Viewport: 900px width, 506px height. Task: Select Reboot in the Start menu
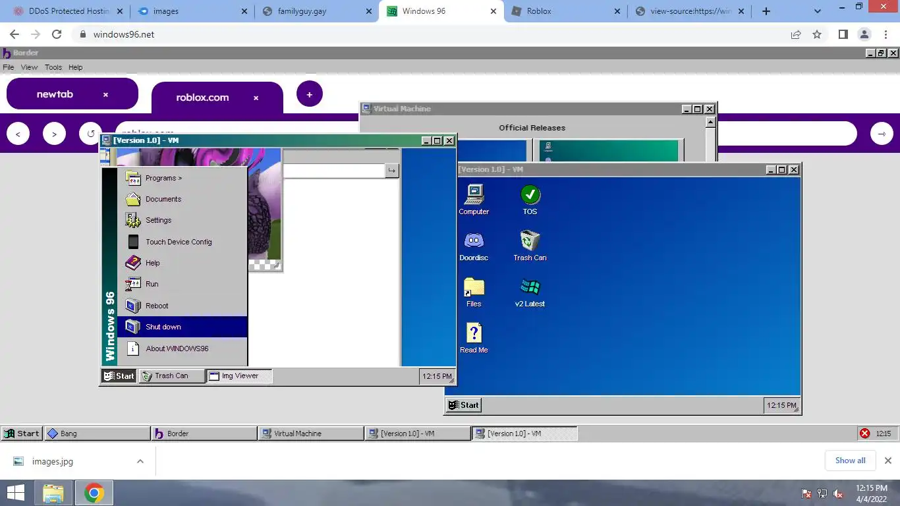183,306
